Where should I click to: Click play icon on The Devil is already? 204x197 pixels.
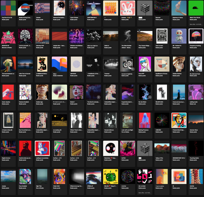point(99,97)
